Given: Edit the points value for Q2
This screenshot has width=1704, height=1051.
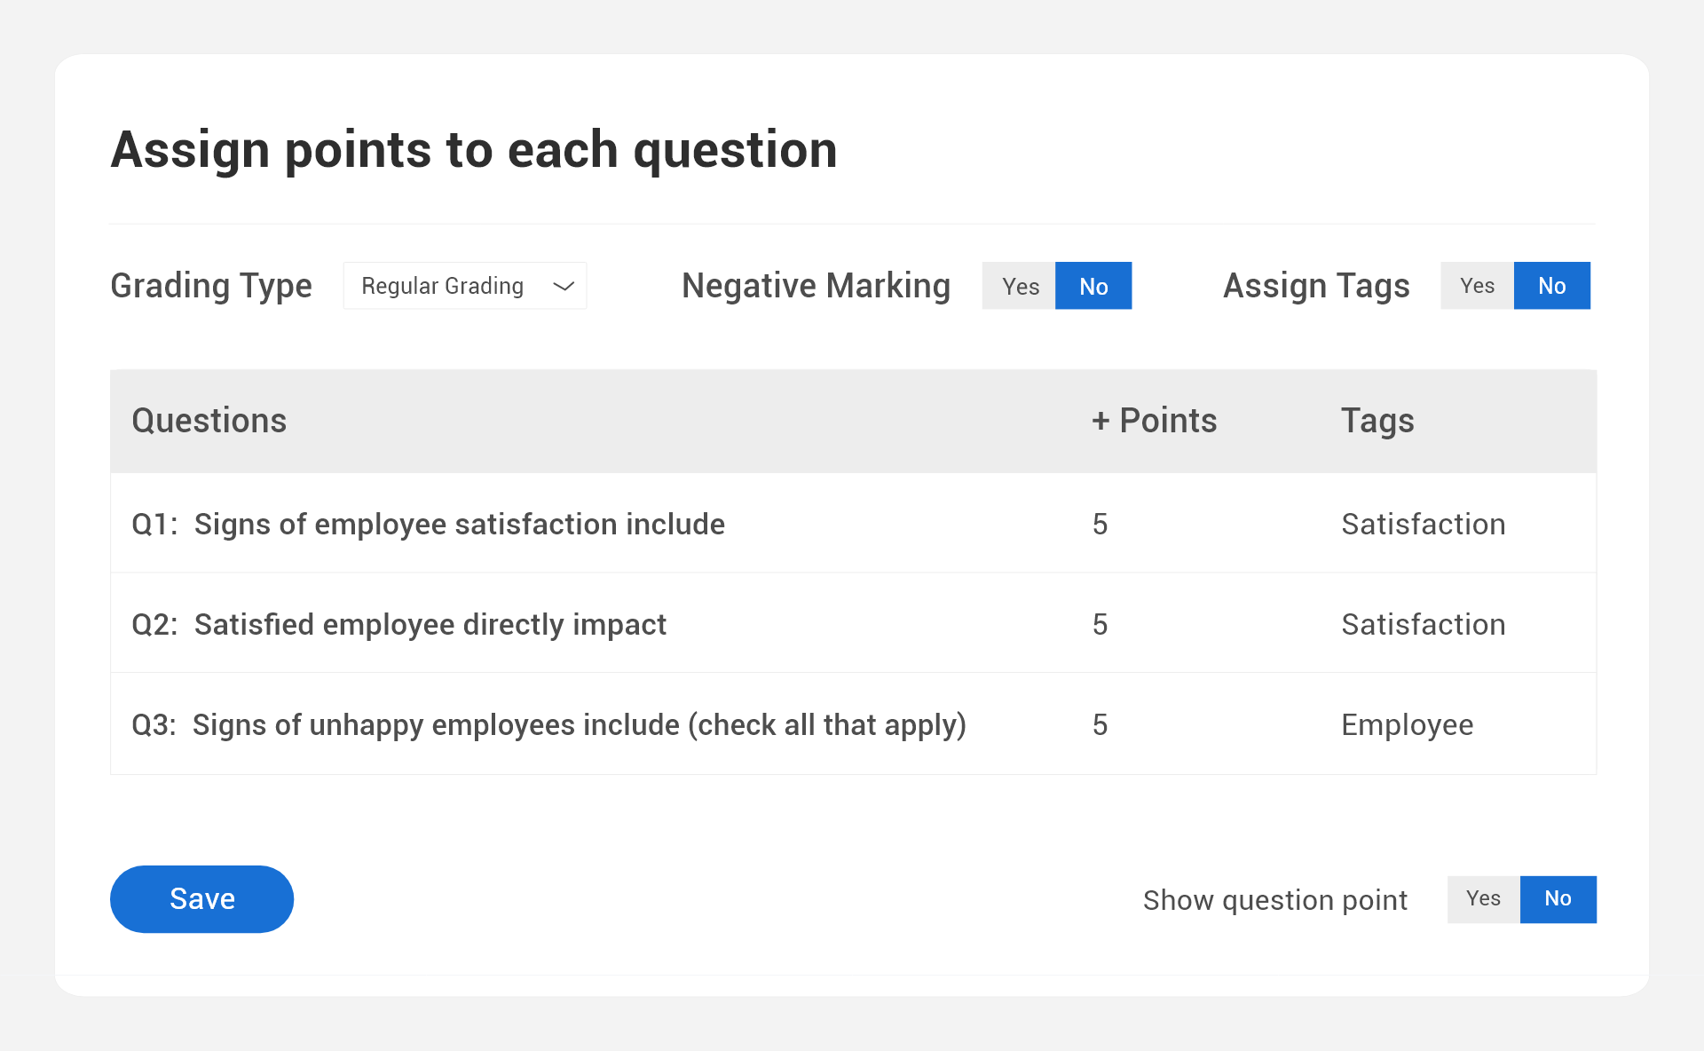Looking at the screenshot, I should 1100,625.
